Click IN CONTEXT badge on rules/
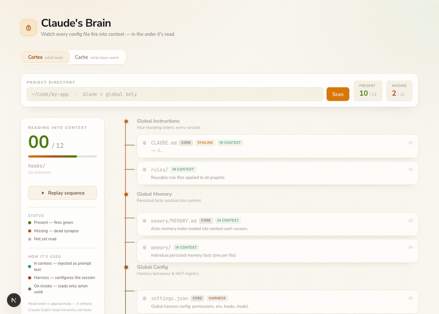 coord(183,169)
